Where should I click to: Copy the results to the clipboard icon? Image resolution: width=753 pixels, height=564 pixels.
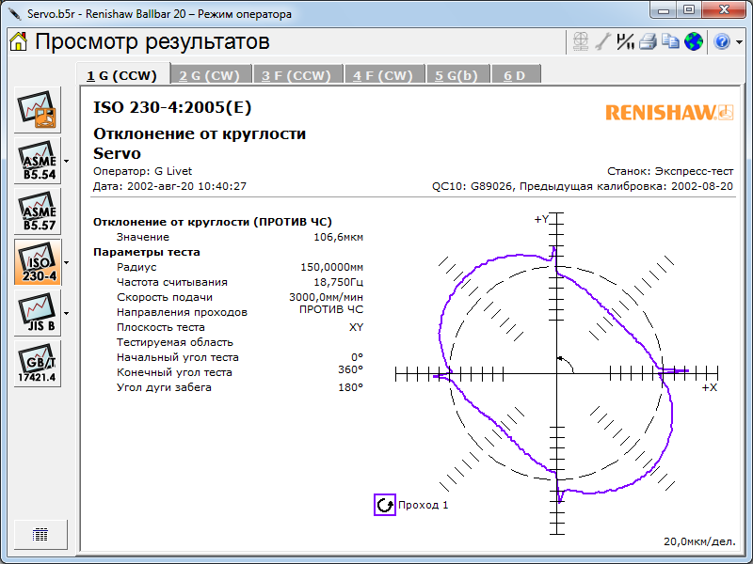point(670,41)
